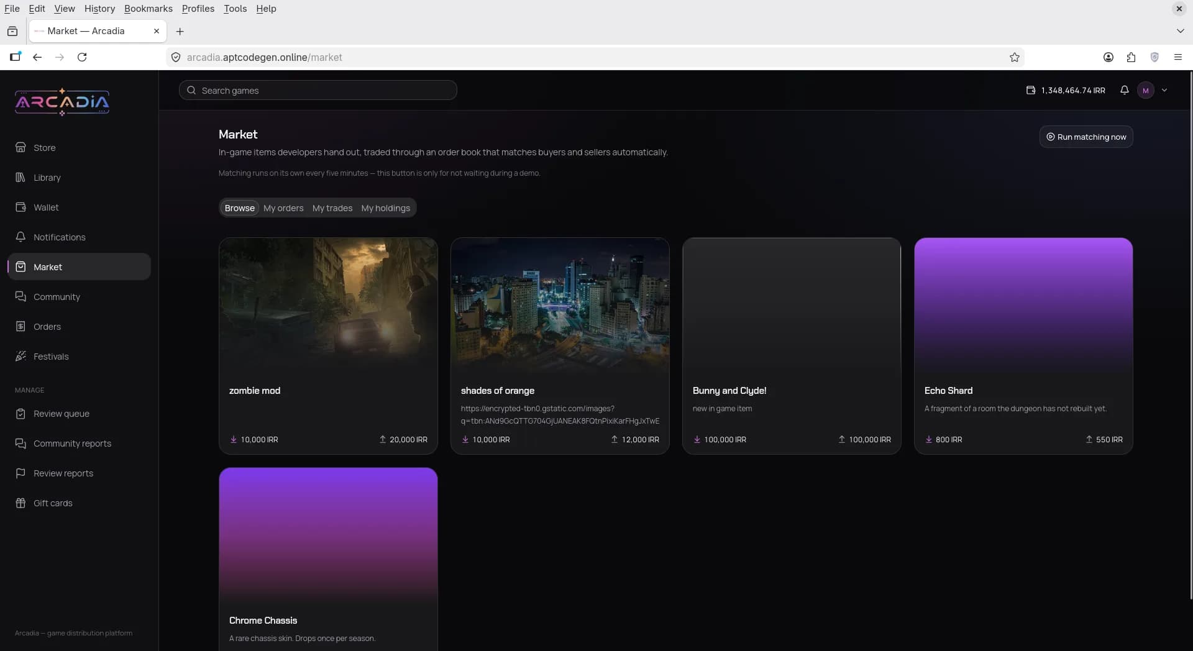This screenshot has height=651, width=1193.
Task: Open the Tools menu
Action: [235, 9]
